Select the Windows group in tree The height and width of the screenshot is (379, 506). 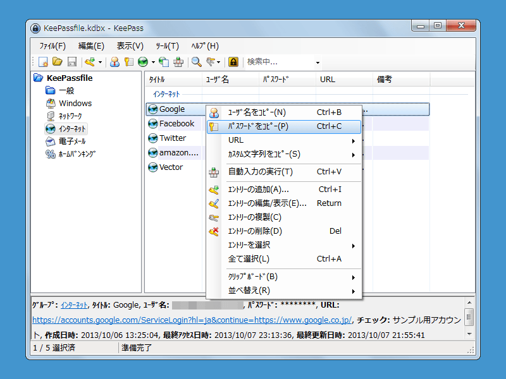75,104
